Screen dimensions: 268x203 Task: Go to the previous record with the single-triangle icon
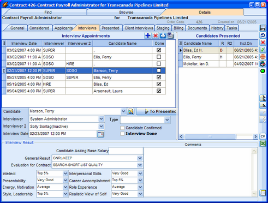(x=263, y=105)
